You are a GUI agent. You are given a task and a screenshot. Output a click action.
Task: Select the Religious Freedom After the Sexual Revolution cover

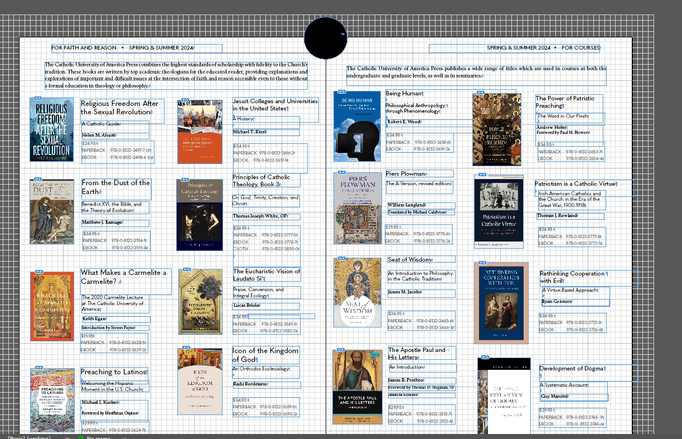coord(51,129)
